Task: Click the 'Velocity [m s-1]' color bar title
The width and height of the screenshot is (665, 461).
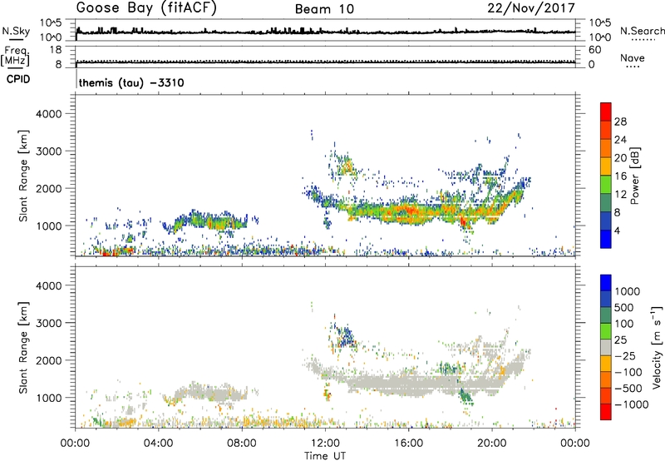Action: point(657,347)
